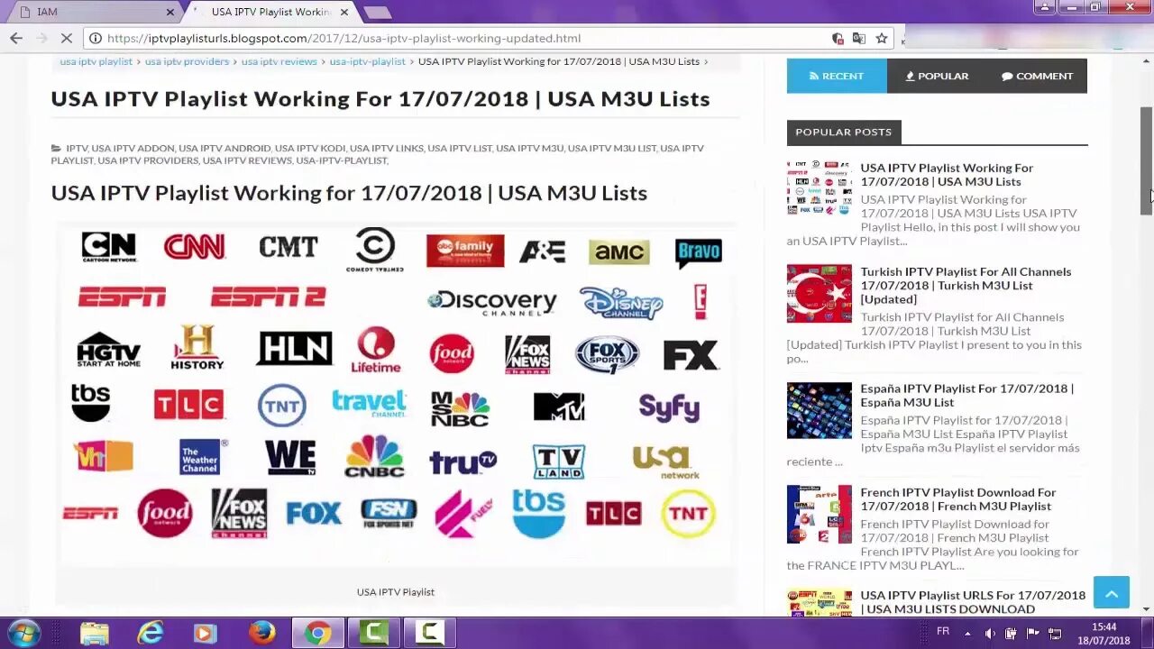Open the USA IPTV LINKS tag link

click(x=387, y=148)
